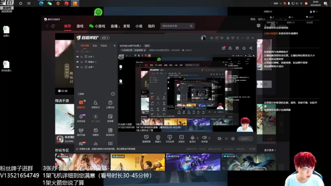This screenshot has height=186, width=331.
Task: Edit stream category pencil icon
Action: (145, 50)
